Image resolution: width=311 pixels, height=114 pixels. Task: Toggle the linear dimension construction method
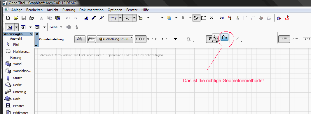[x=140, y=39]
